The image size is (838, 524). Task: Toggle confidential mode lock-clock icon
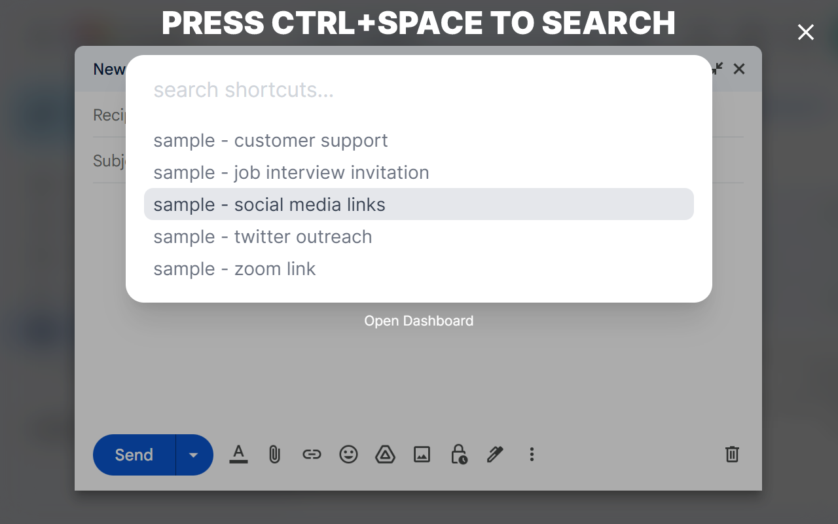pos(458,454)
